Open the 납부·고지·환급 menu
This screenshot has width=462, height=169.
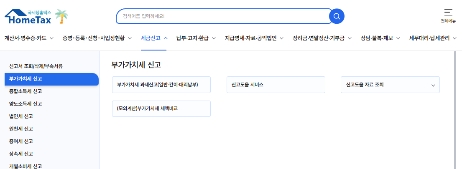pyautogui.click(x=196, y=38)
